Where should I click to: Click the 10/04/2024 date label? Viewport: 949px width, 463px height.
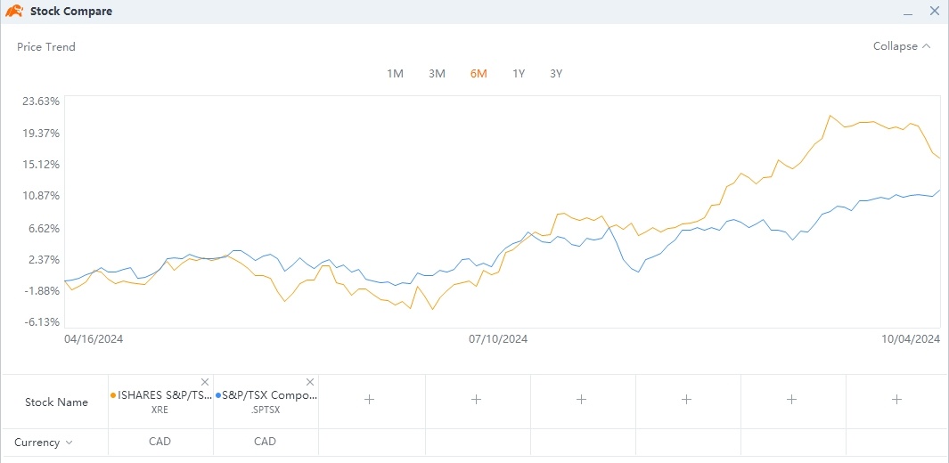(x=911, y=339)
